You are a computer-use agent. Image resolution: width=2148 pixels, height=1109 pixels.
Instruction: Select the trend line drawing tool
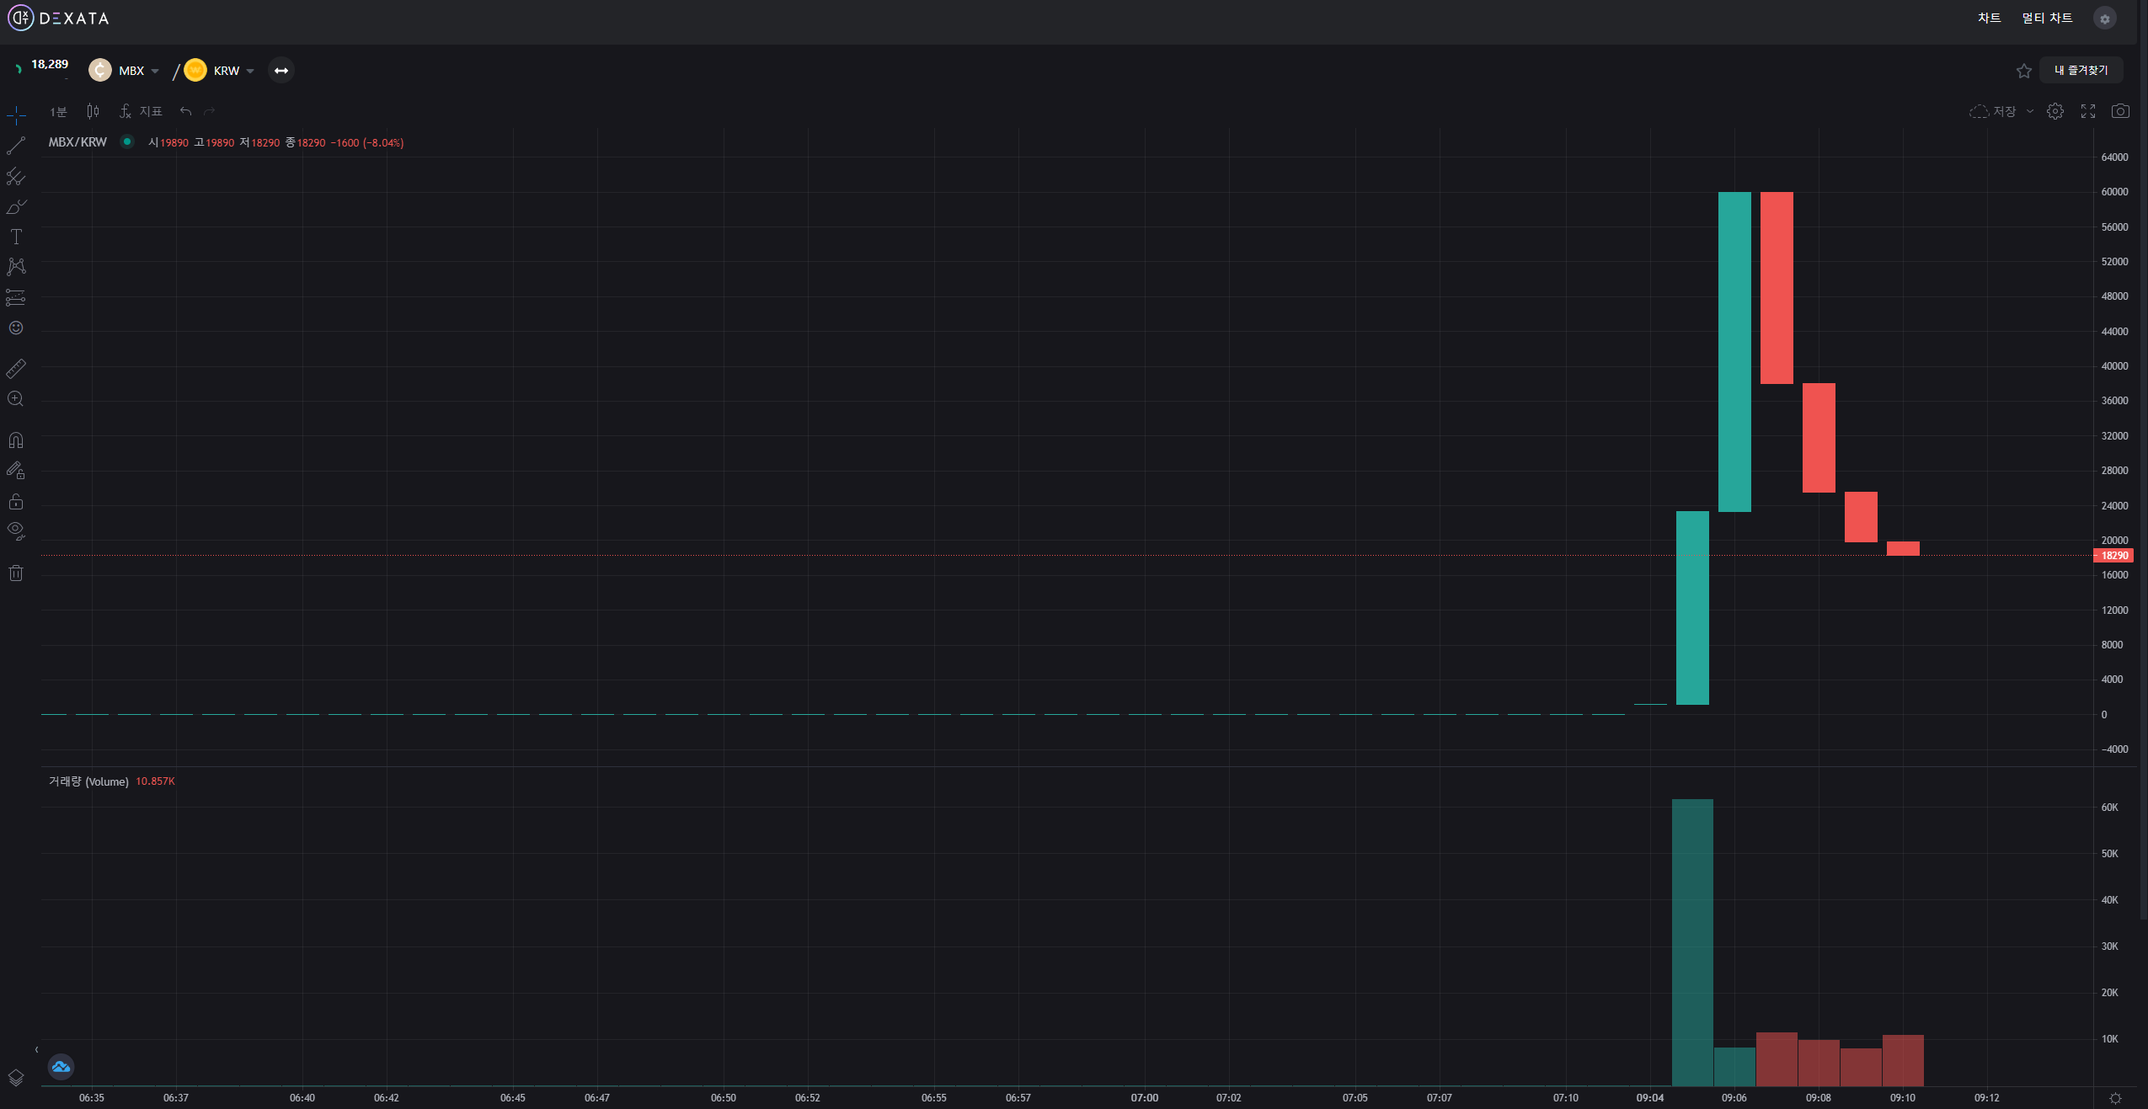pyautogui.click(x=16, y=146)
